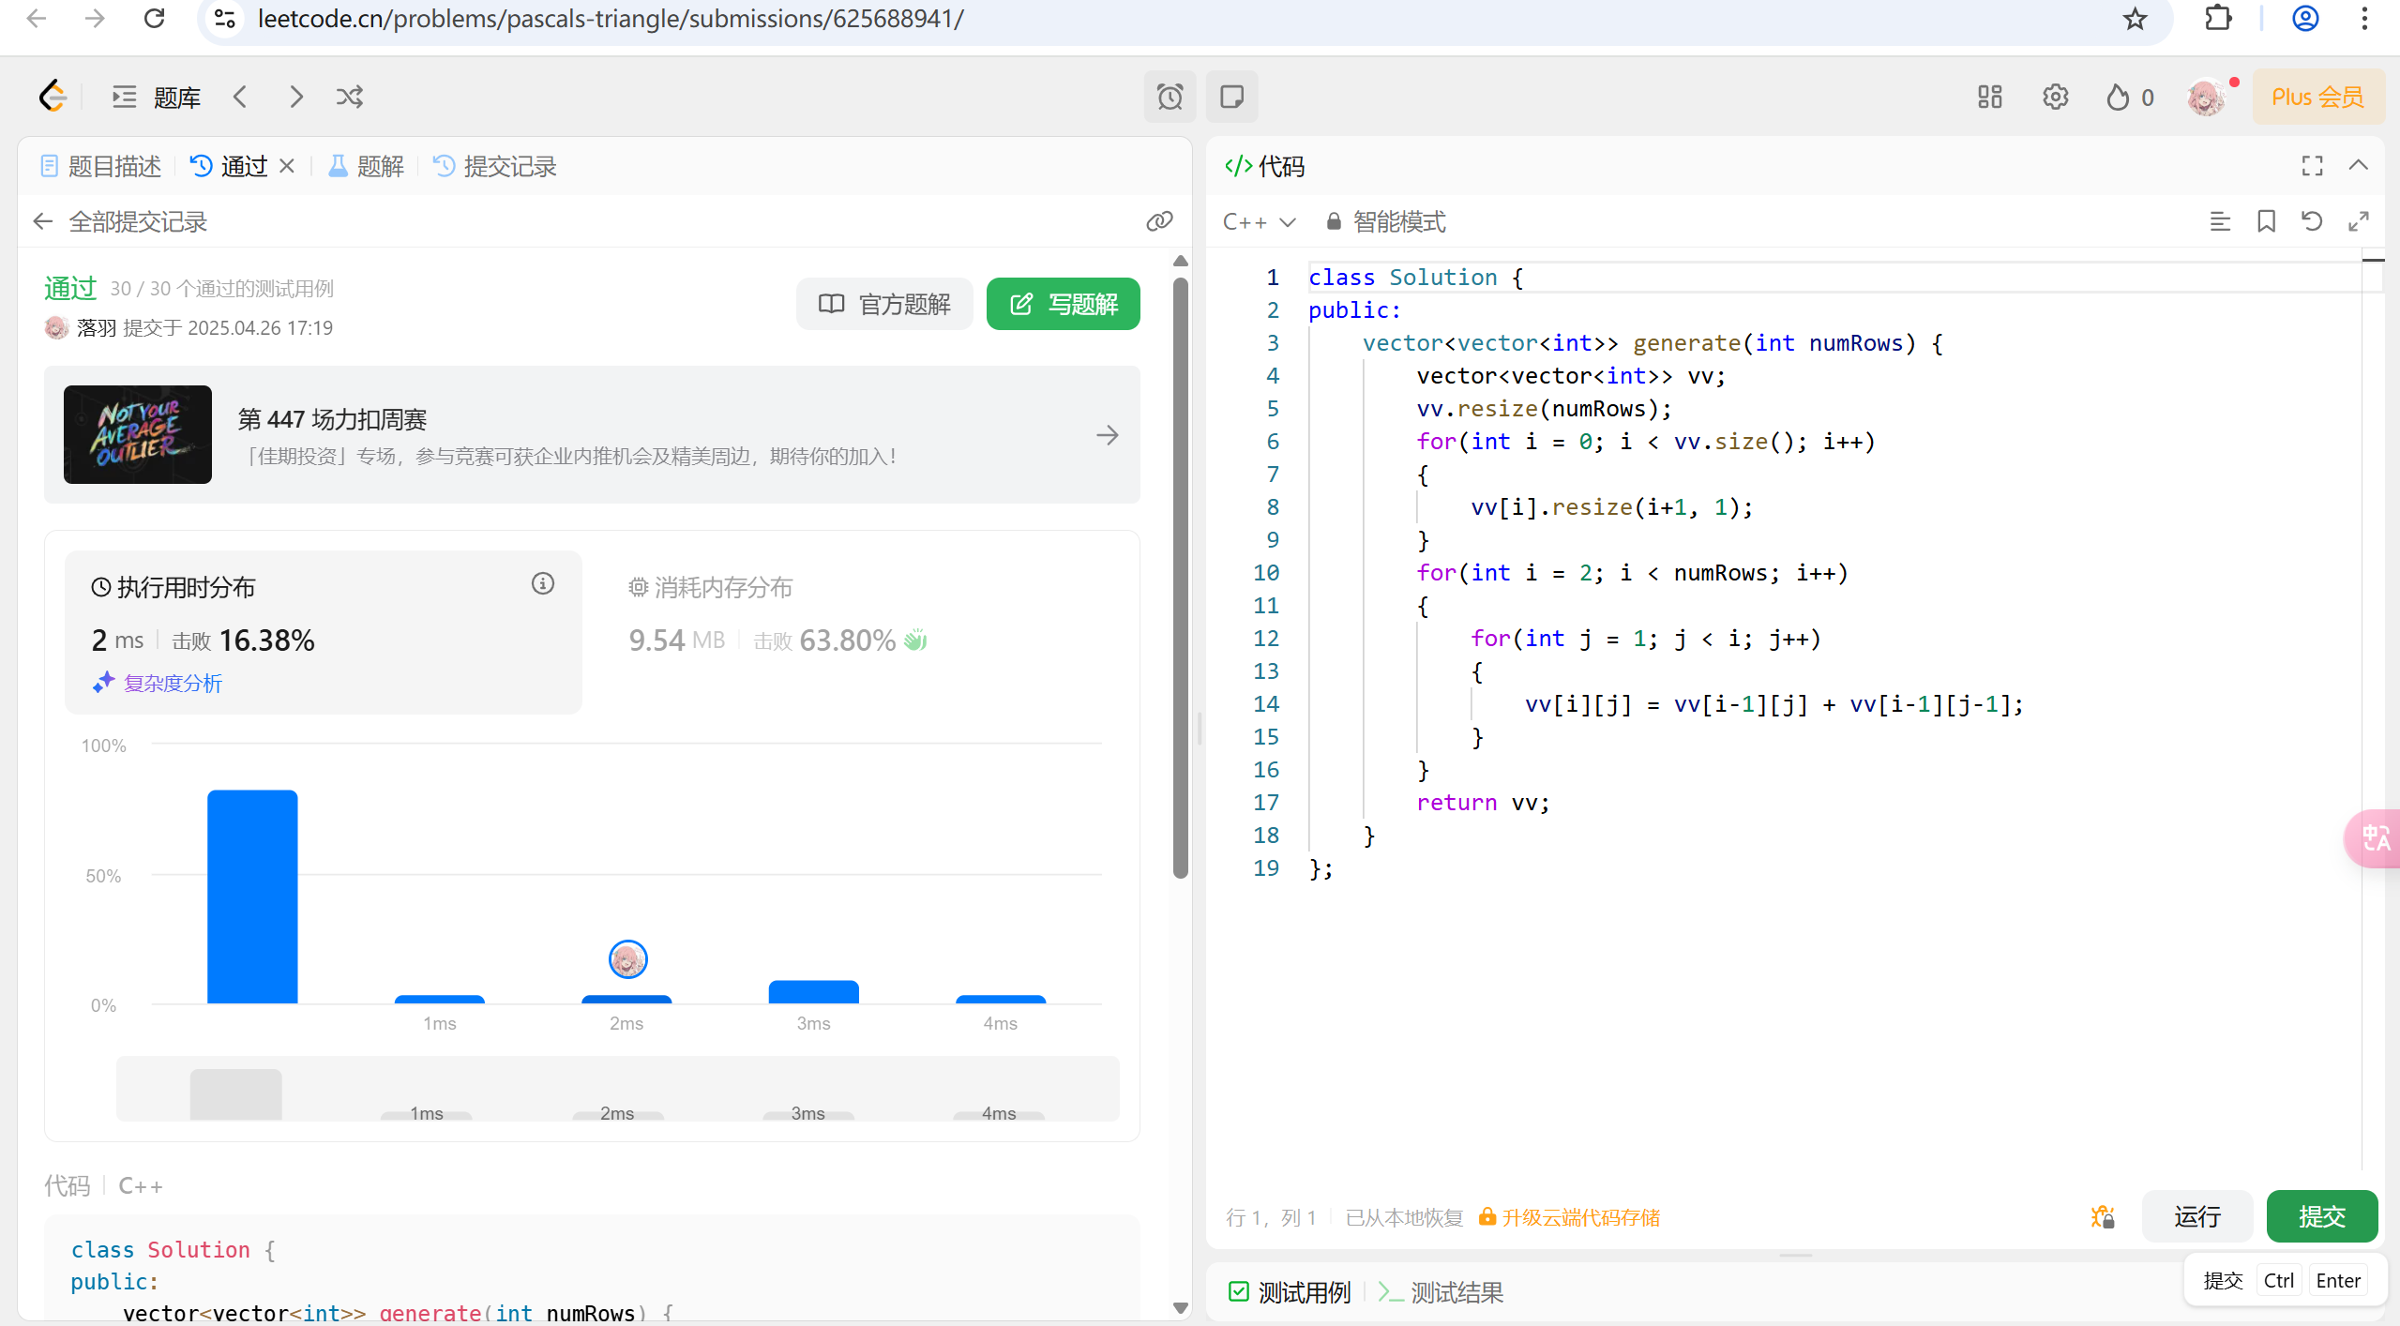Image resolution: width=2400 pixels, height=1326 pixels.
Task: Toggle the 消耗内存分布 chart view
Action: [711, 588]
